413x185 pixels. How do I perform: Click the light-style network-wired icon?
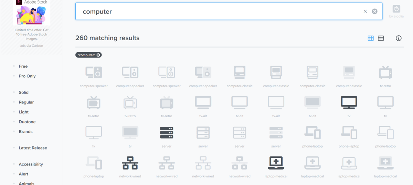pyautogui.click(x=203, y=163)
